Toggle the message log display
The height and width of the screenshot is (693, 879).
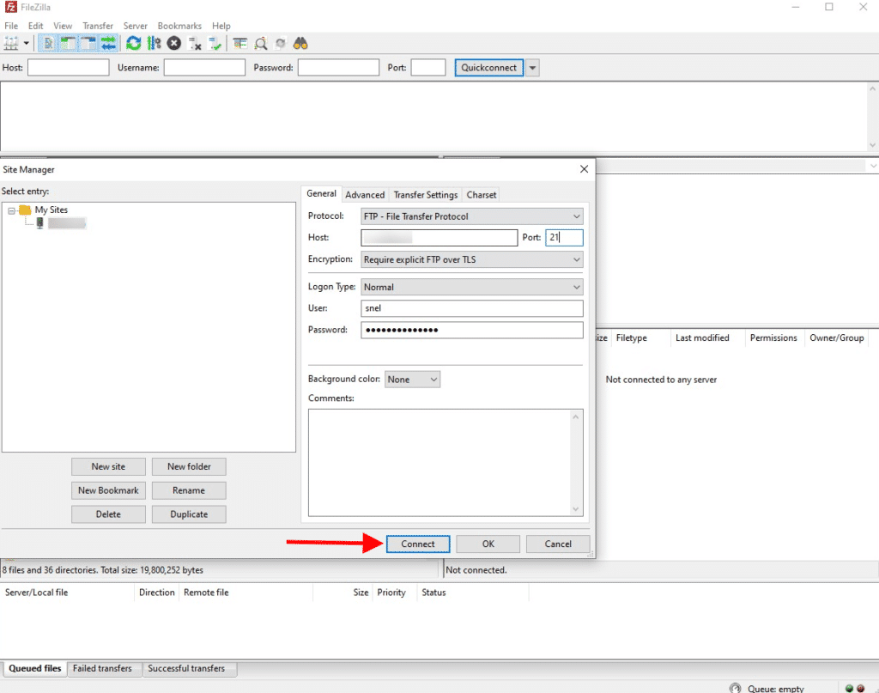[x=49, y=43]
